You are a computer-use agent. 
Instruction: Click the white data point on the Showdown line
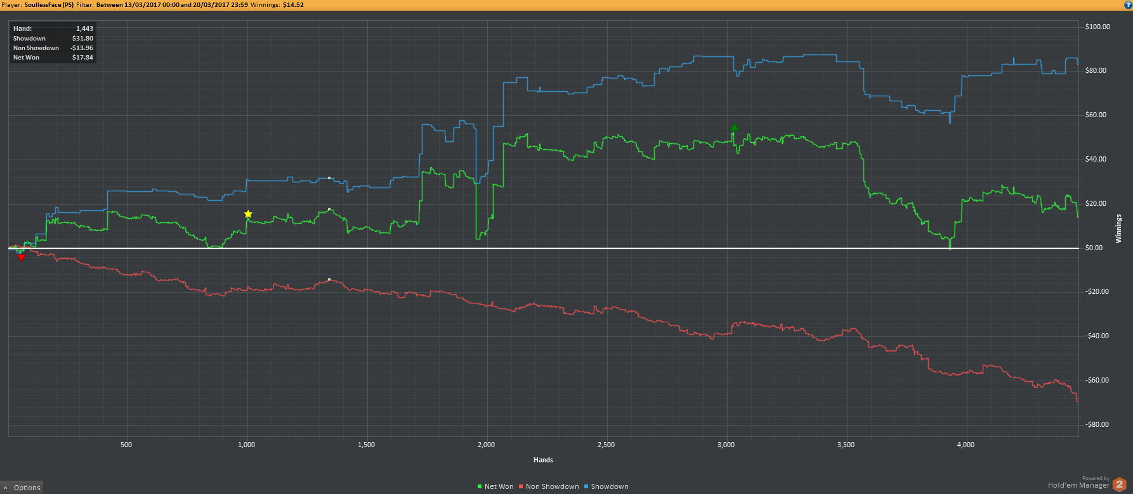[x=329, y=178]
